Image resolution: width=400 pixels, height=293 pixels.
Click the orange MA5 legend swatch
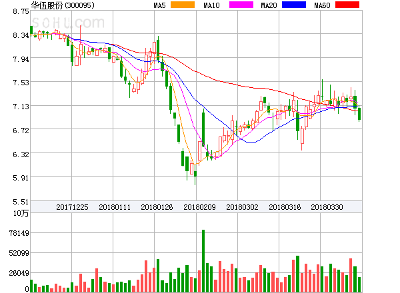coord(183,5)
